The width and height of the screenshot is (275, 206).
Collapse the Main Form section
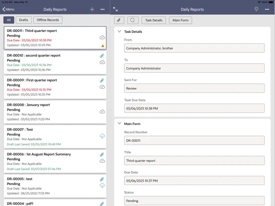(x=120, y=123)
